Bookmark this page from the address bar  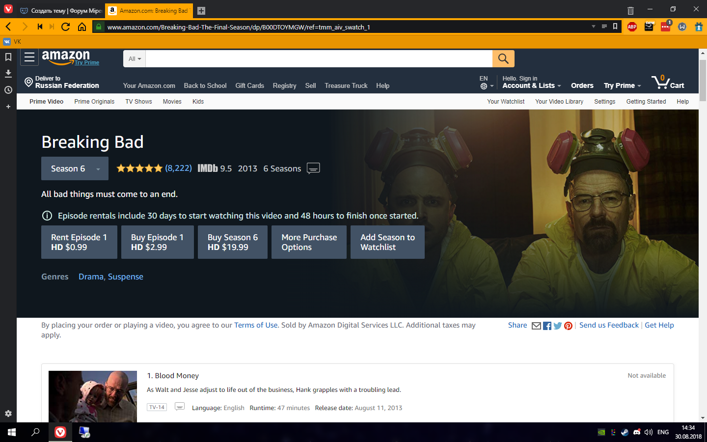615,27
